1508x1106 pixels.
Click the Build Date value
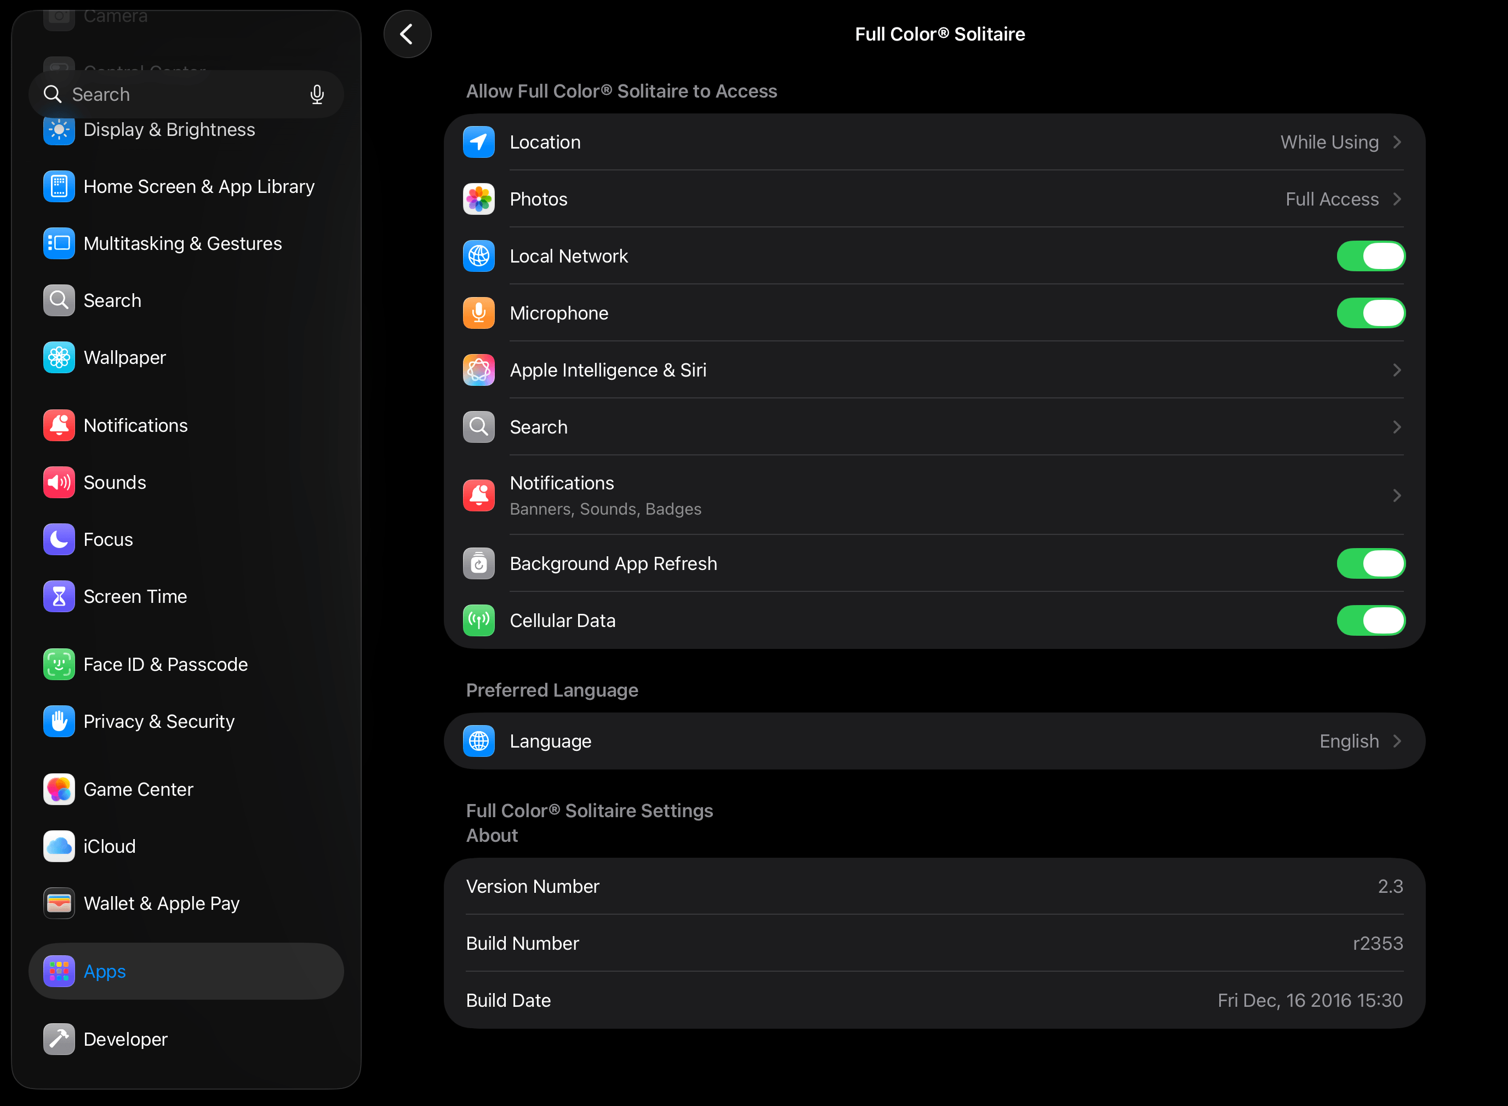pyautogui.click(x=1310, y=1000)
